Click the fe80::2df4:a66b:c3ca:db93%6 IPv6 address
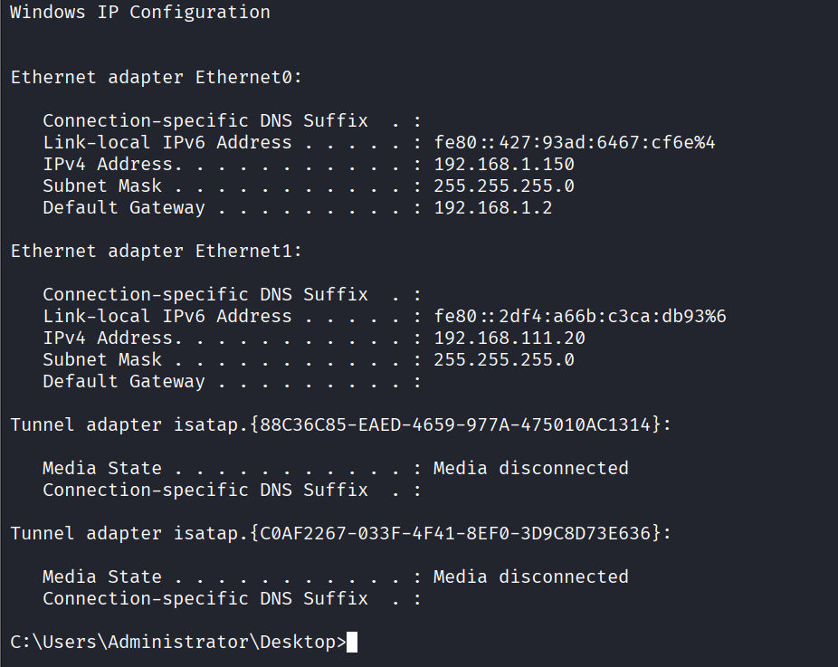The height and width of the screenshot is (667, 838). (x=580, y=316)
